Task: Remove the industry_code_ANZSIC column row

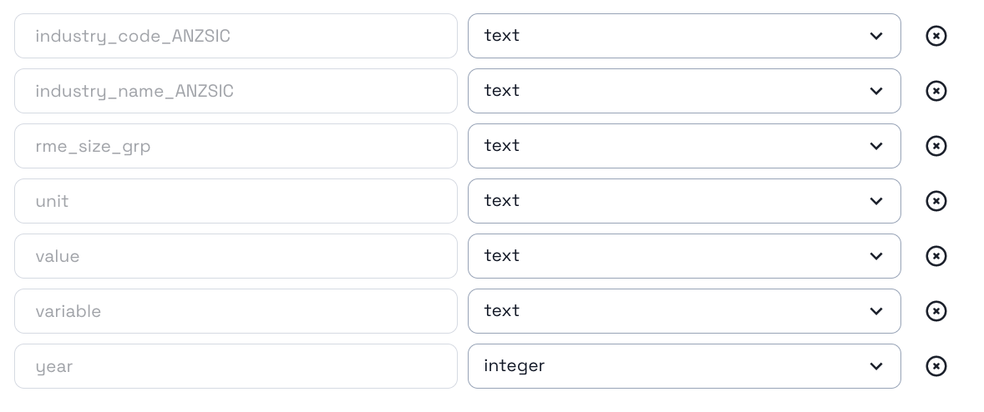Action: coord(936,36)
